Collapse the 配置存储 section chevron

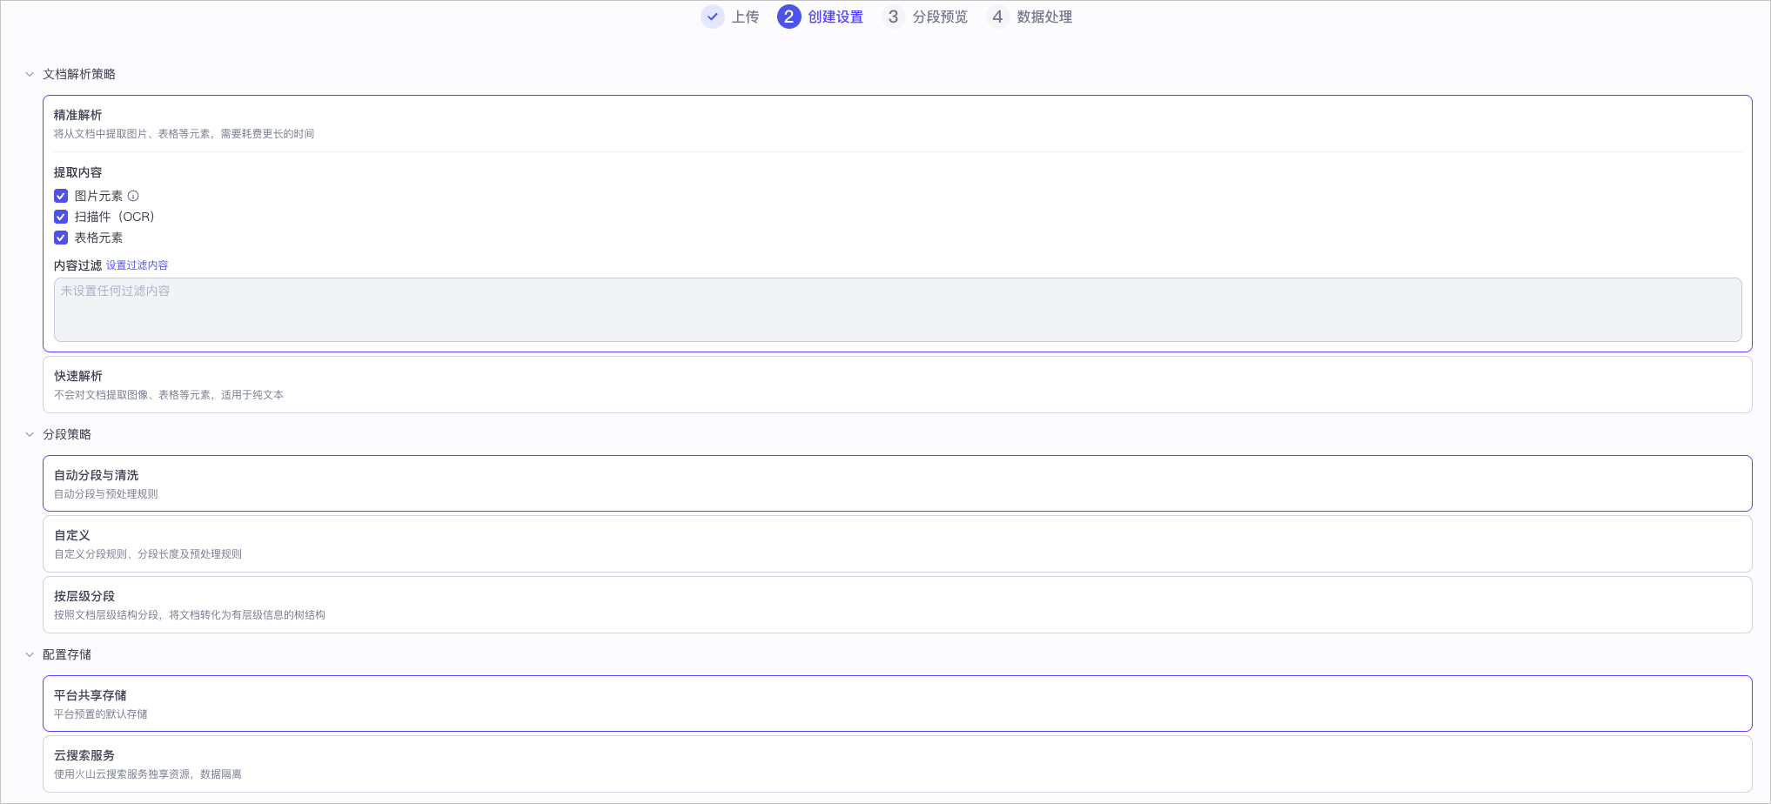[30, 654]
